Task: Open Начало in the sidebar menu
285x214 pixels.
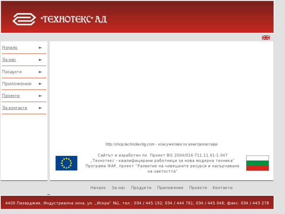Action: coord(10,48)
